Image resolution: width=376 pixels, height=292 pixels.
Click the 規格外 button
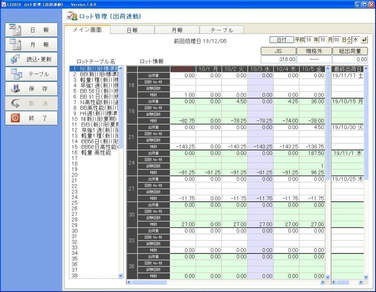click(314, 51)
